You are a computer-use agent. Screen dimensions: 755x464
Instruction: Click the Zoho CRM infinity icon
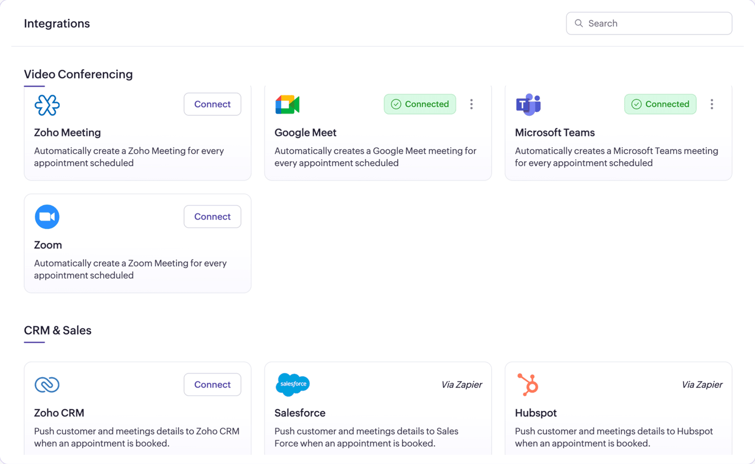click(x=47, y=385)
